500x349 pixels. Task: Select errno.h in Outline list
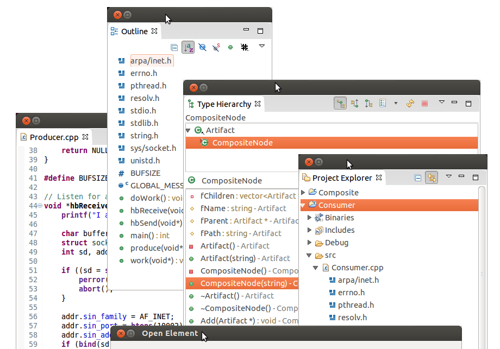coord(143,73)
